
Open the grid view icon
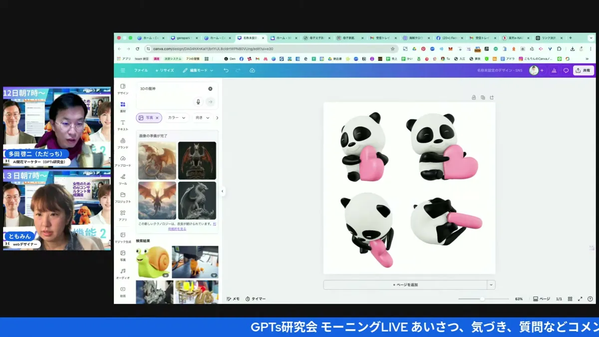[570, 299]
